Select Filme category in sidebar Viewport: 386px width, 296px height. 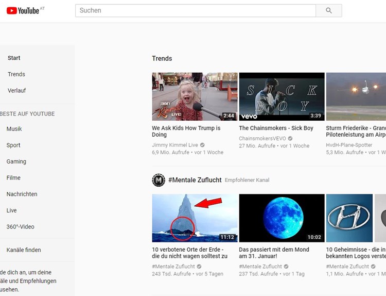click(13, 178)
